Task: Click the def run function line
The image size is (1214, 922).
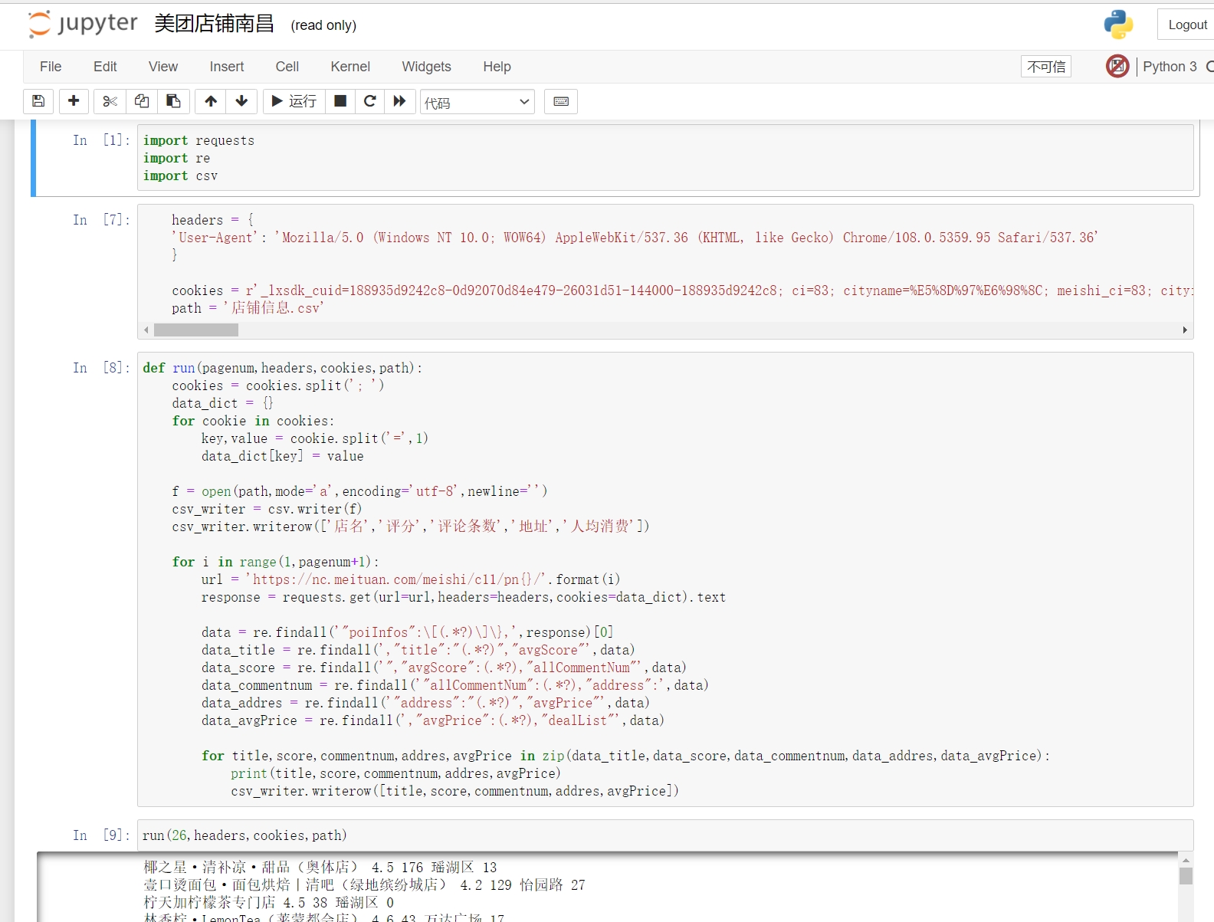Action: pyautogui.click(x=282, y=368)
